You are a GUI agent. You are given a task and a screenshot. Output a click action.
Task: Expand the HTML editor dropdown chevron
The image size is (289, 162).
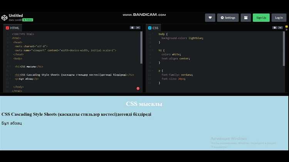click(x=138, y=28)
